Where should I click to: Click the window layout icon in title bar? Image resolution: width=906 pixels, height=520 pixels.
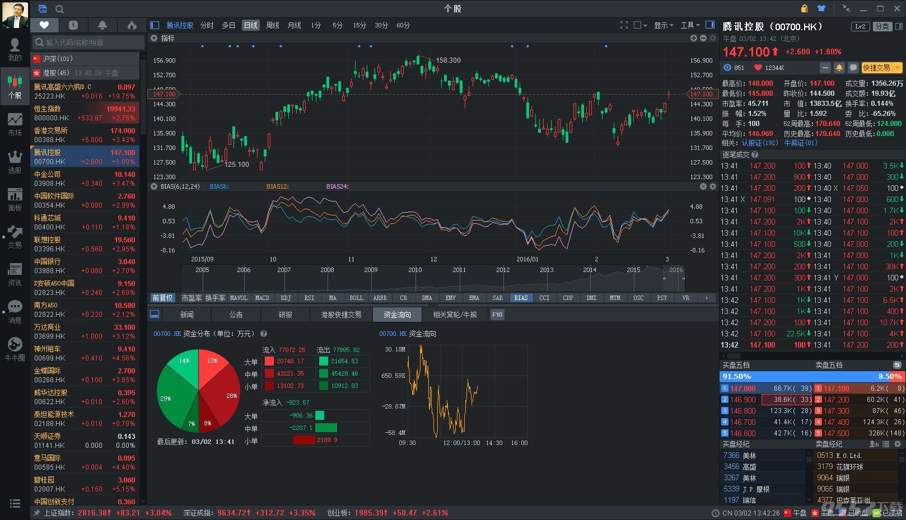point(43,9)
